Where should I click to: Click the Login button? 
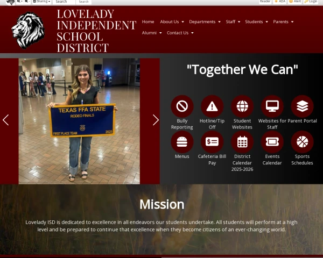tap(311, 2)
